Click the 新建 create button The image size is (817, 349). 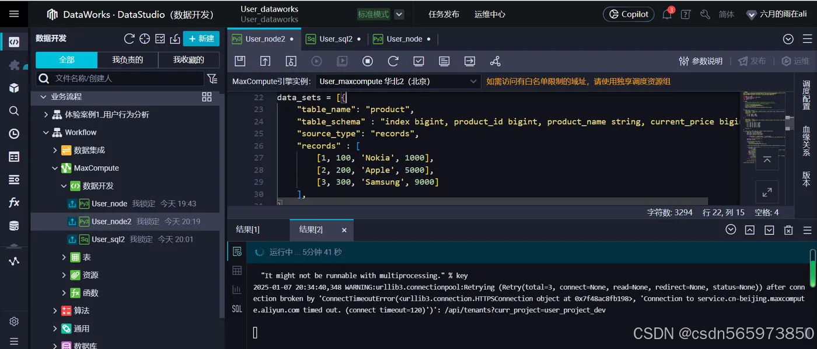coord(201,38)
